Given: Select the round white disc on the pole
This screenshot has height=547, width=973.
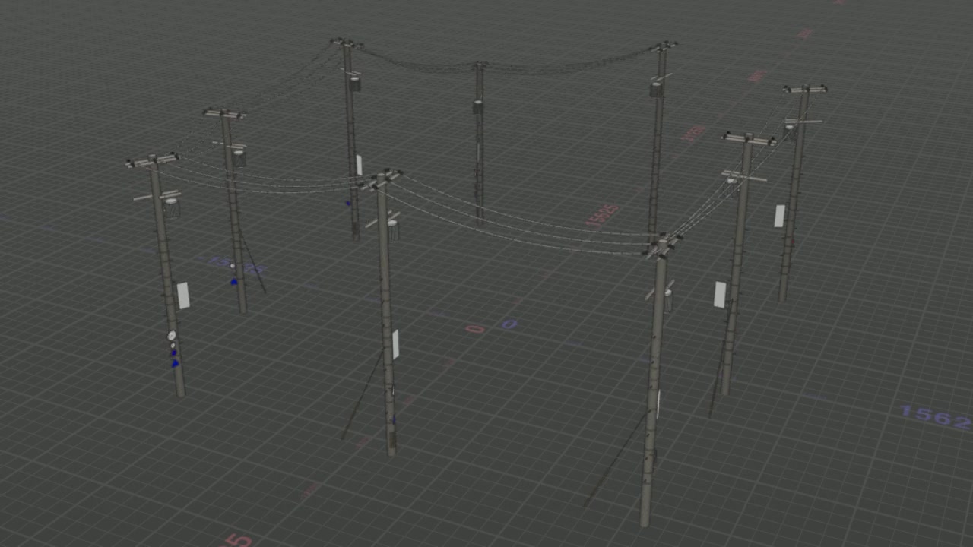Looking at the screenshot, I should (x=172, y=335).
